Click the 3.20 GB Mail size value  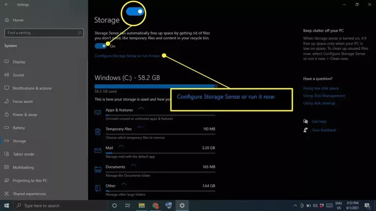(208, 148)
